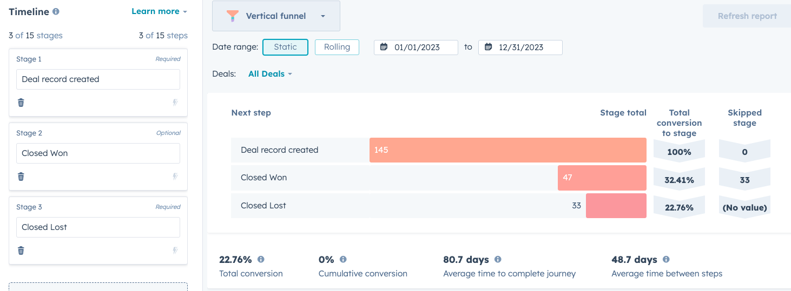Click the Closed Lost stage field

(x=98, y=227)
